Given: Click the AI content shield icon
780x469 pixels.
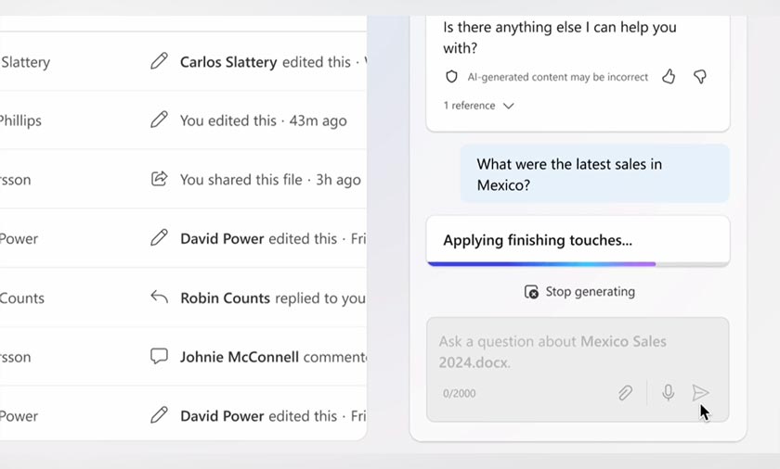Looking at the screenshot, I should 452,77.
